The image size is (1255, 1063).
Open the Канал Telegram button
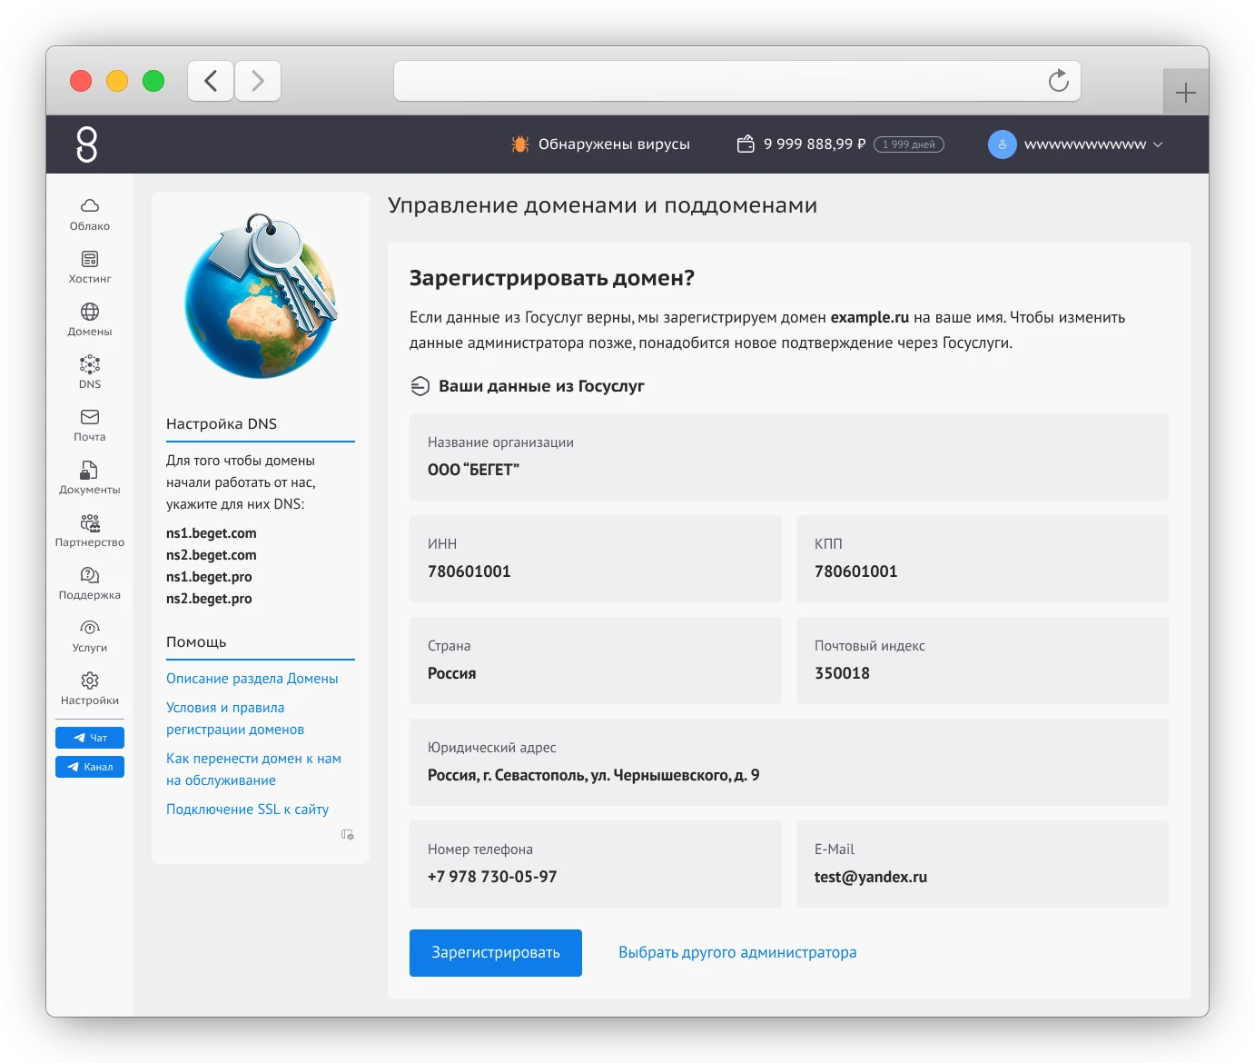point(90,767)
